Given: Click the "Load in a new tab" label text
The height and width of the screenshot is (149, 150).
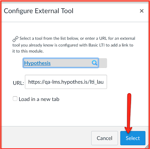Looking at the screenshot, I should (39, 99).
